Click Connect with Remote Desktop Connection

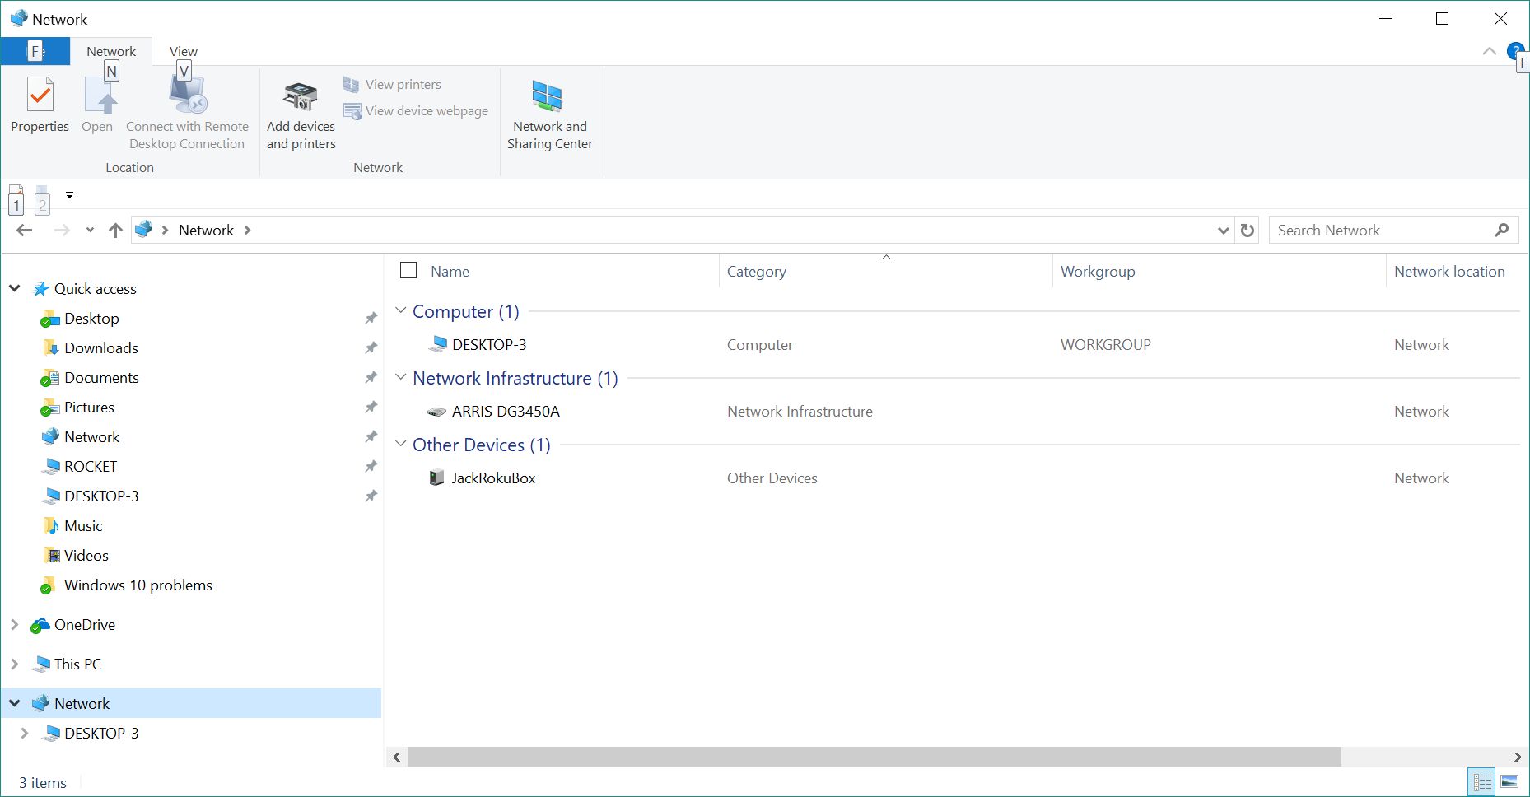187,114
